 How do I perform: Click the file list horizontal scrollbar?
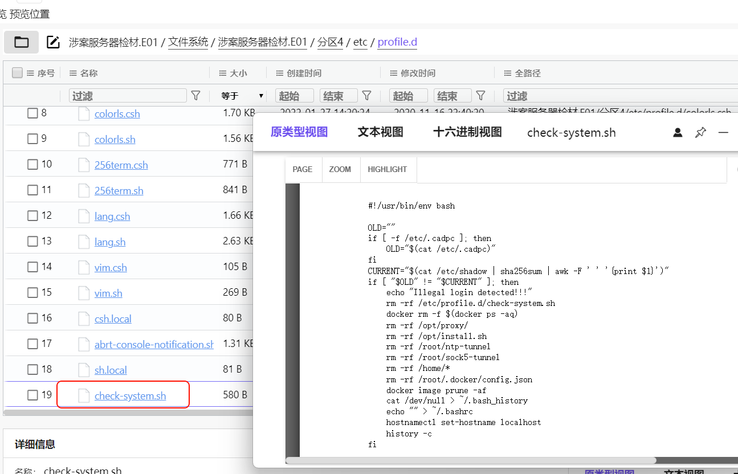(x=128, y=412)
